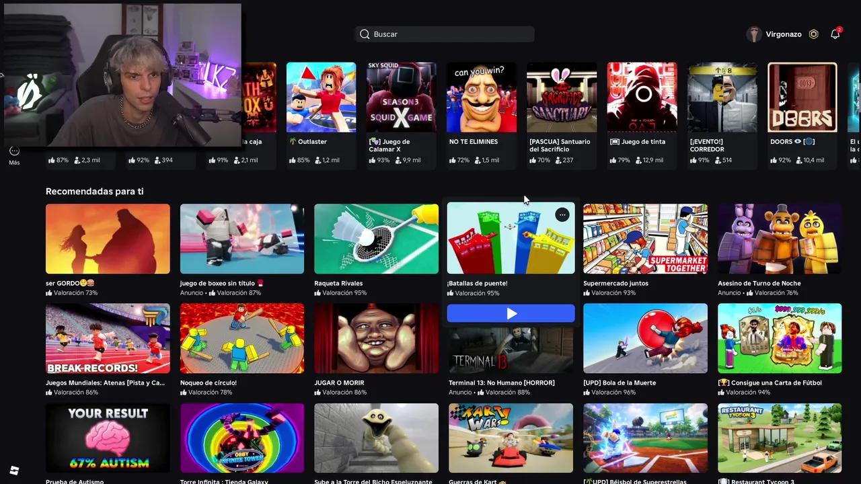The width and height of the screenshot is (861, 484).
Task: Click Valoración 93% under Supermercado juntos
Action: pyautogui.click(x=609, y=293)
